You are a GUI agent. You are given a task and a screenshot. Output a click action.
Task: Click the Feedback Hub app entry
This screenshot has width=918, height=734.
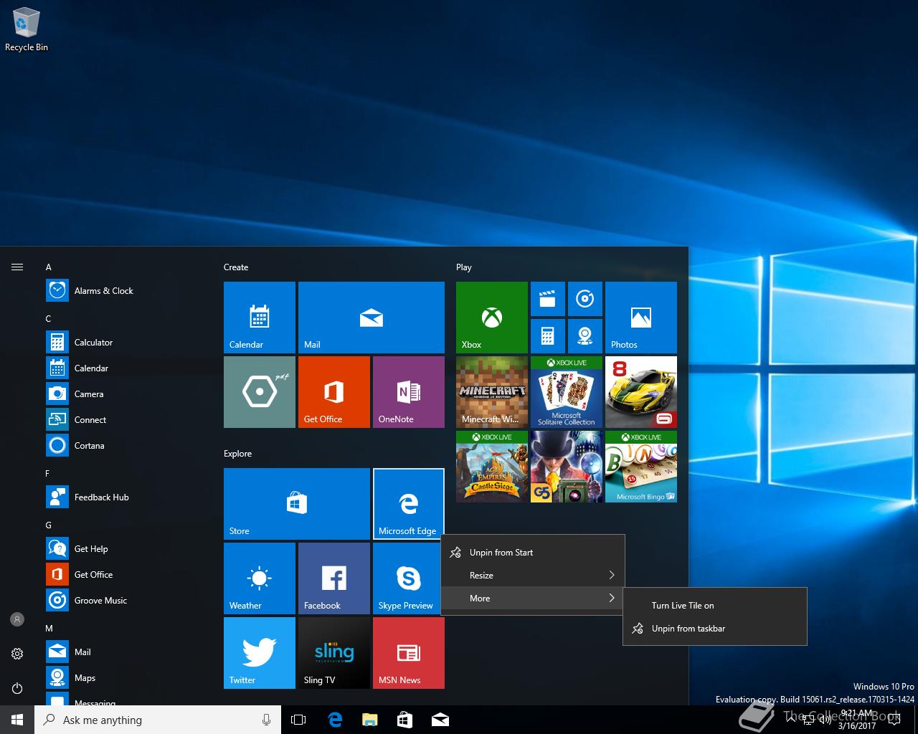coord(101,497)
